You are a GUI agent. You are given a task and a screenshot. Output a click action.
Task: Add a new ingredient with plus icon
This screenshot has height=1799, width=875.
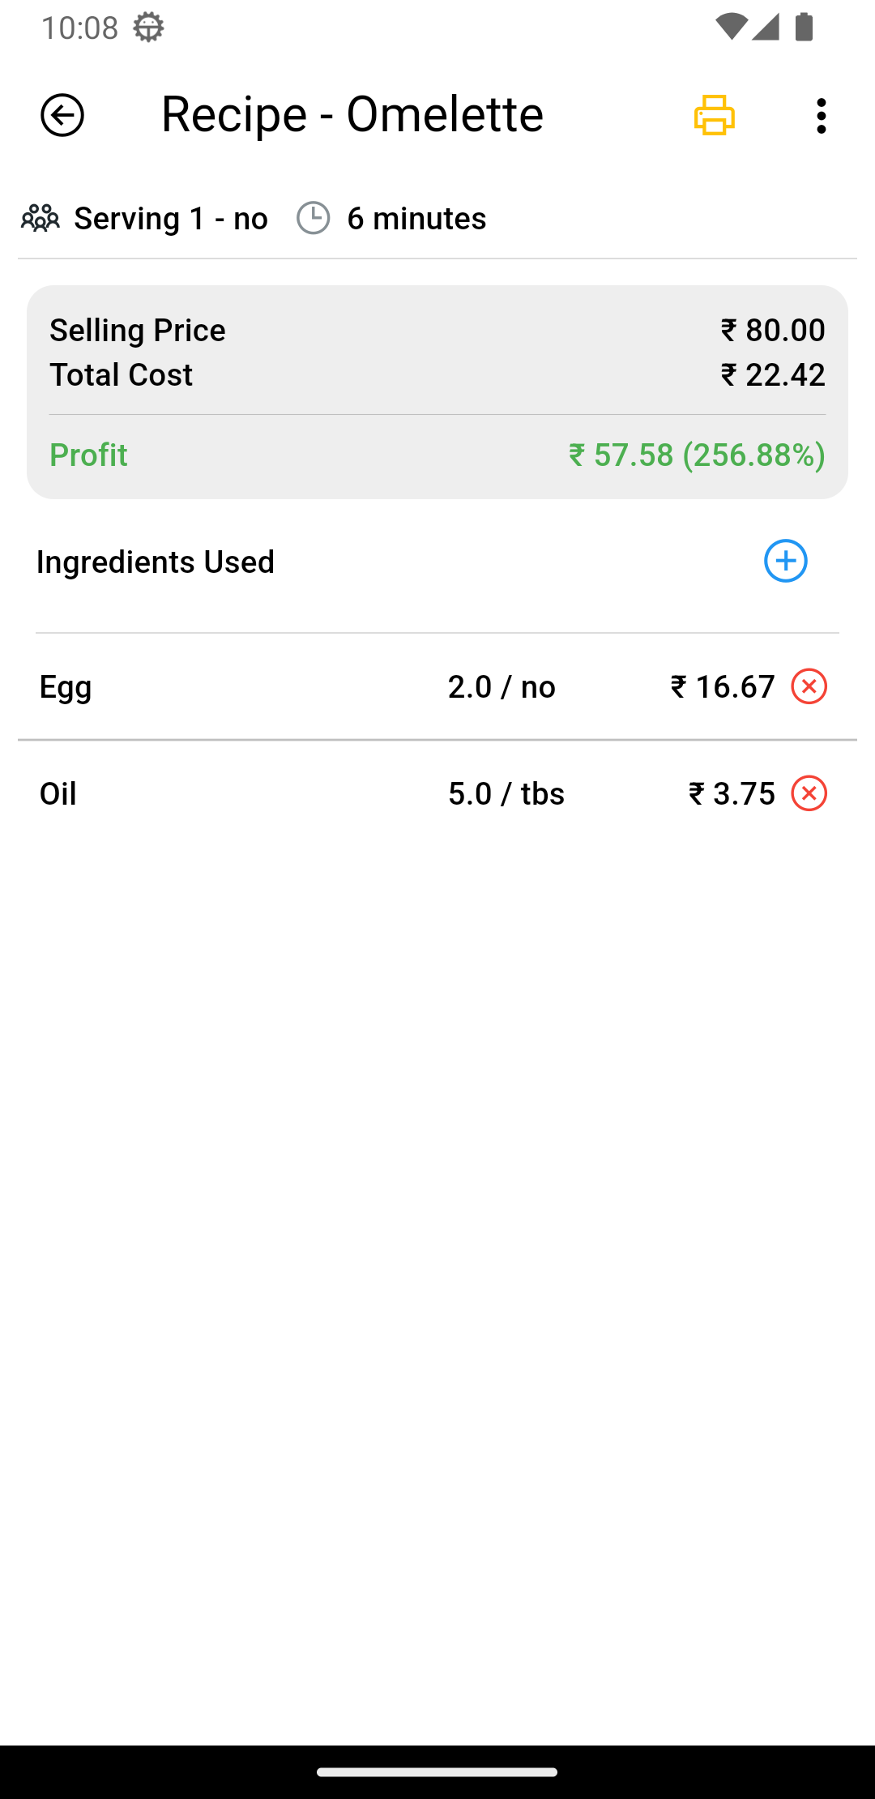(x=785, y=561)
